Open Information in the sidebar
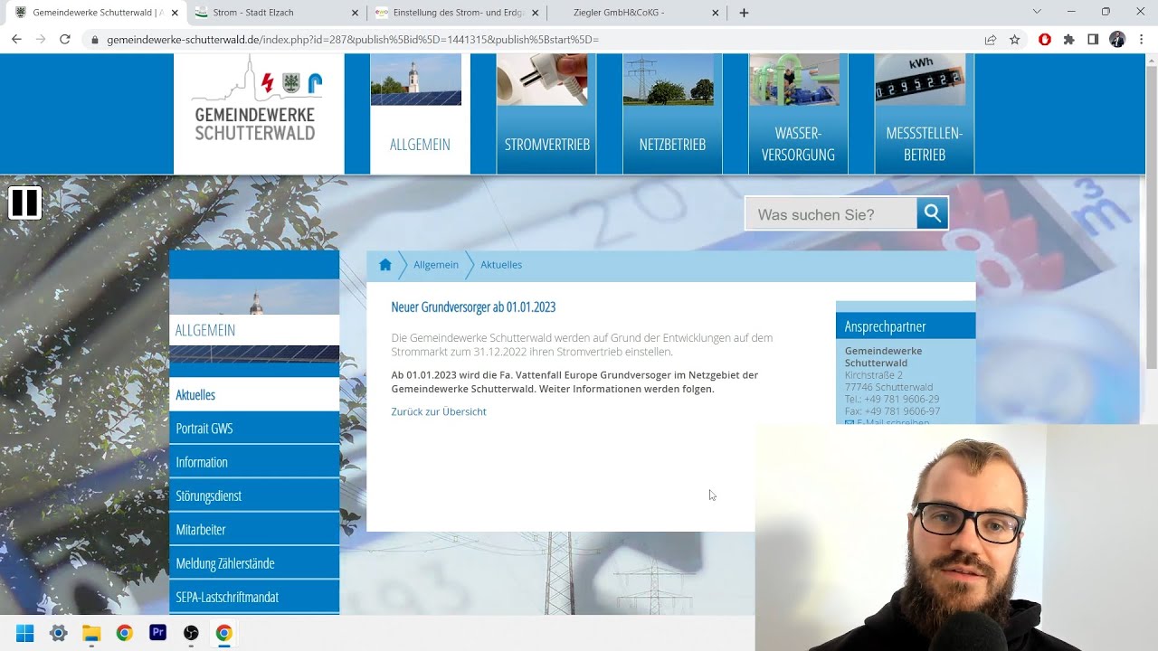 (x=254, y=462)
